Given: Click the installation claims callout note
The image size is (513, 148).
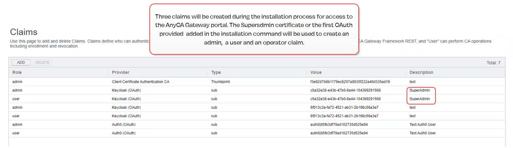Looking at the screenshot, I should click(254, 29).
